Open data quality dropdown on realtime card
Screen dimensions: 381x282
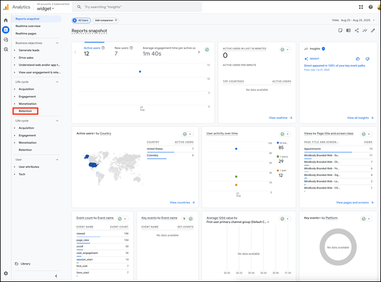pyautogui.click(x=285, y=50)
